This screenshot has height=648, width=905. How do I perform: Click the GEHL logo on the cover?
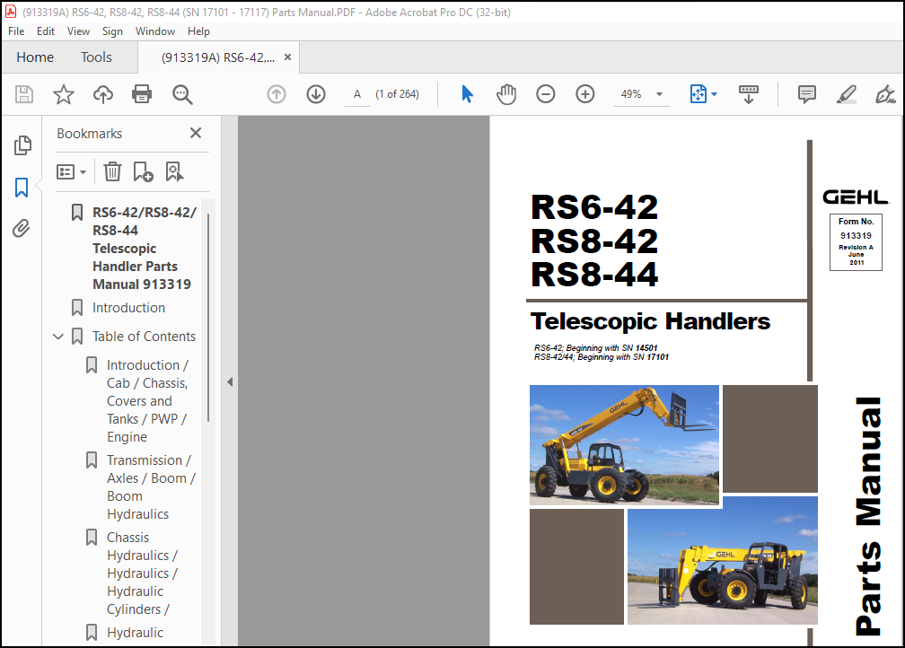pyautogui.click(x=856, y=197)
